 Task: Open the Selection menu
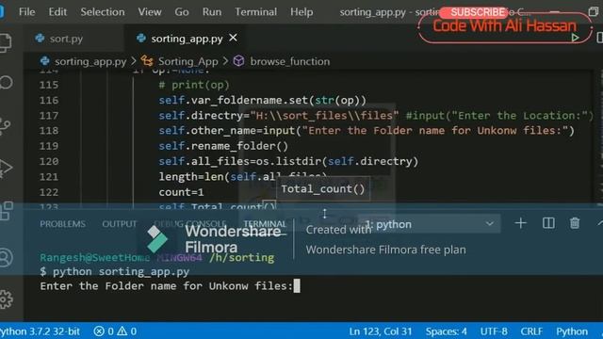[103, 12]
